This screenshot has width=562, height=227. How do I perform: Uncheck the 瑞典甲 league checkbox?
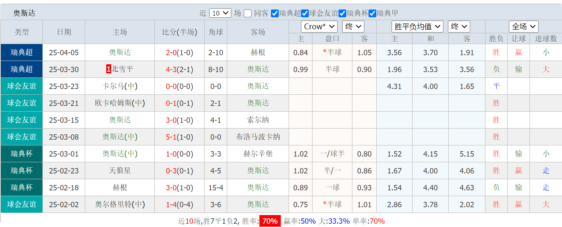(x=372, y=13)
